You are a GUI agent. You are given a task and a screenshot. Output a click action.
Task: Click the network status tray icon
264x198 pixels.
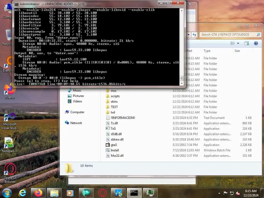[232, 193]
